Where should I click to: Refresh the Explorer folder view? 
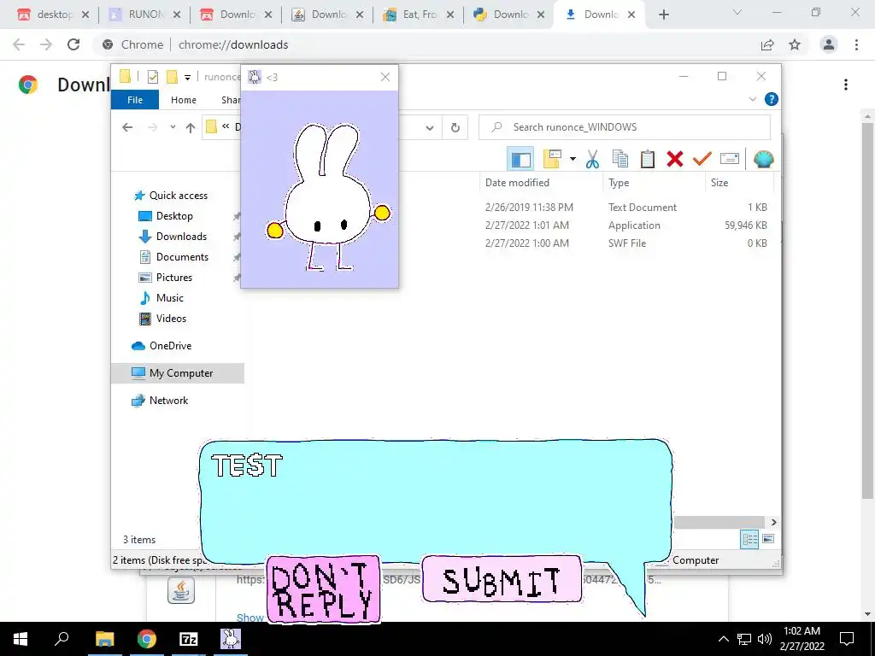click(455, 128)
